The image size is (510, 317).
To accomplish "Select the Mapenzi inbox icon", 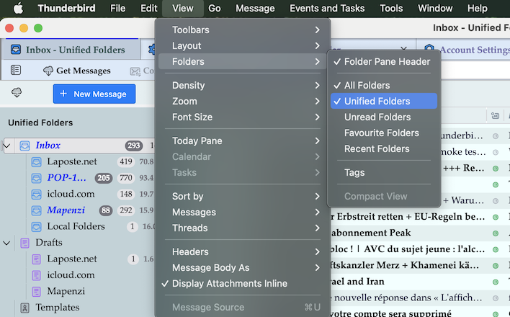I will pyautogui.click(x=36, y=210).
